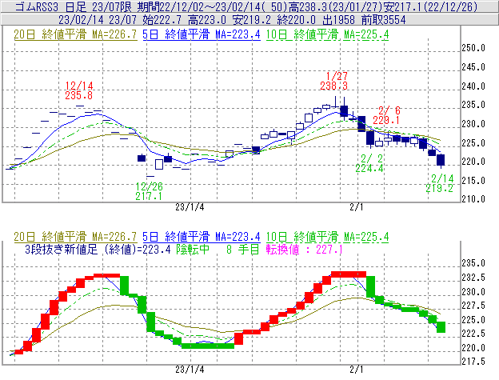Click the 2/2 224.4 low label
The image size is (499, 380).
(x=369, y=163)
